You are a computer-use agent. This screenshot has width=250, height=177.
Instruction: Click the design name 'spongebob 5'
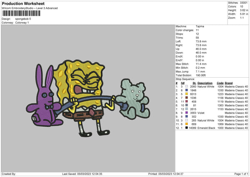click(x=23, y=19)
